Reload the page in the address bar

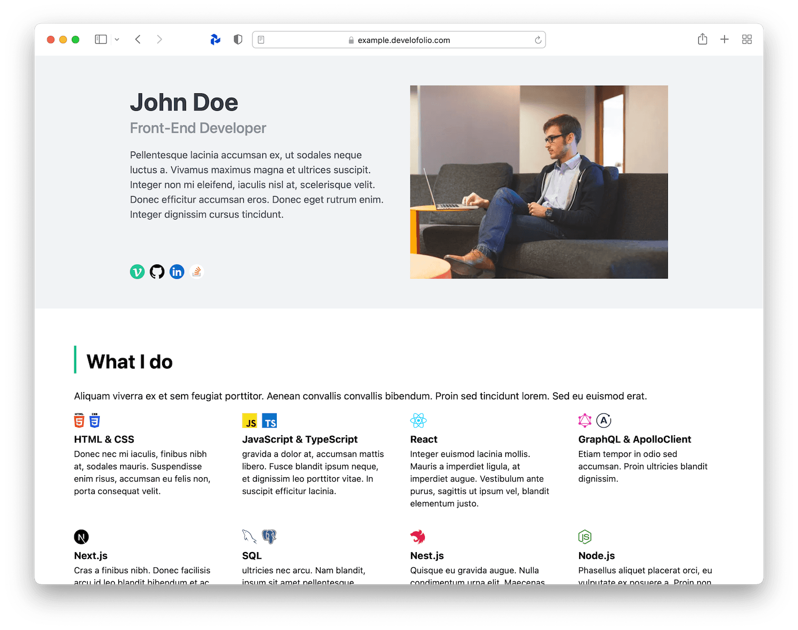pyautogui.click(x=538, y=40)
